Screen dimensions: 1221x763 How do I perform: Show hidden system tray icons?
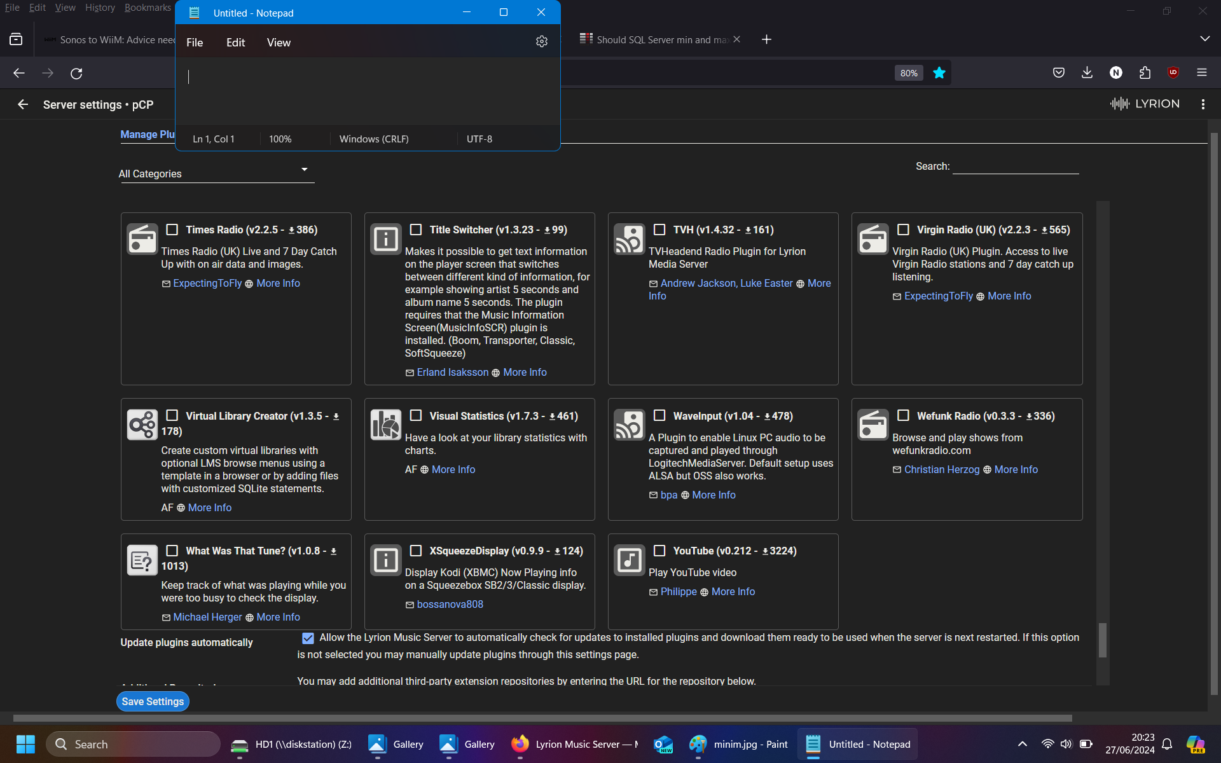(x=1022, y=744)
